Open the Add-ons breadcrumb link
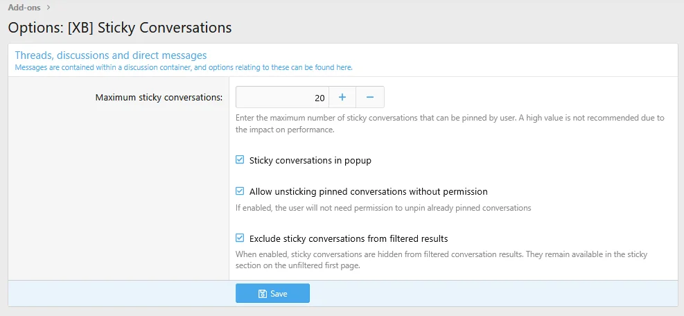Viewport: 684px width, 316px height. 25,7
